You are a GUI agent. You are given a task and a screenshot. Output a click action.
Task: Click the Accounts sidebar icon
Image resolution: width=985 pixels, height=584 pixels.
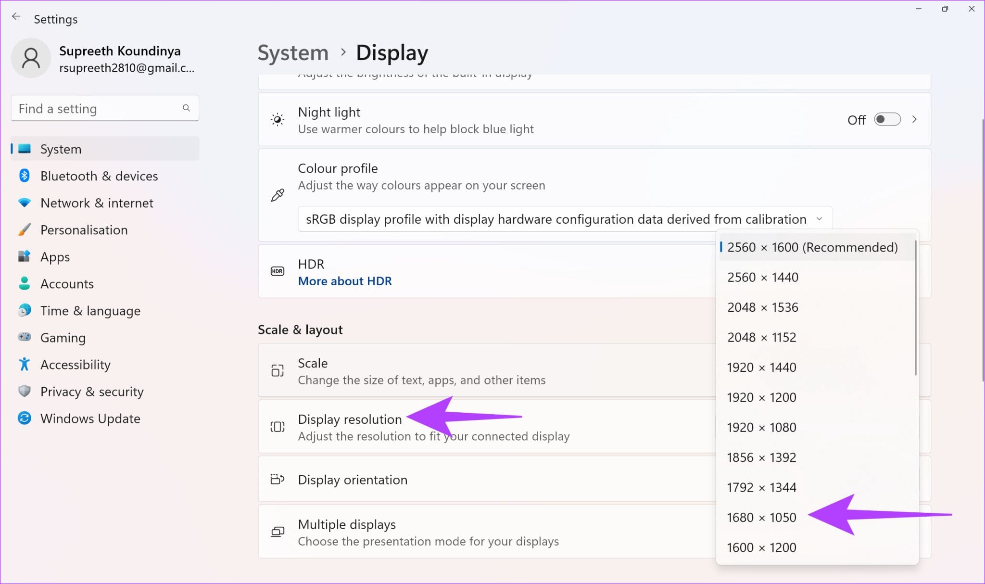(x=25, y=283)
